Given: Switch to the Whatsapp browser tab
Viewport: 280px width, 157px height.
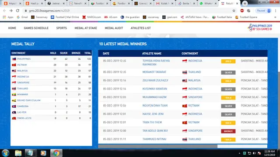Looking at the screenshot, I should pos(208,3).
